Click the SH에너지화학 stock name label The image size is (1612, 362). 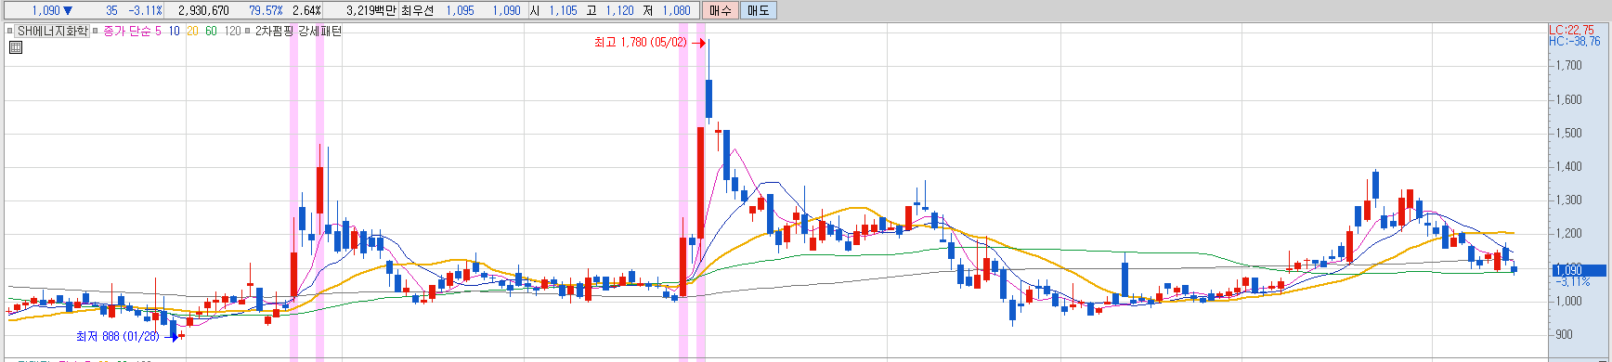pos(52,31)
